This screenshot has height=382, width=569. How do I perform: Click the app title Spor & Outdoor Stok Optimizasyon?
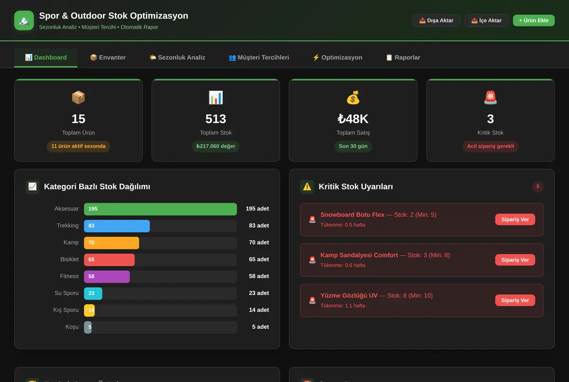coord(114,16)
